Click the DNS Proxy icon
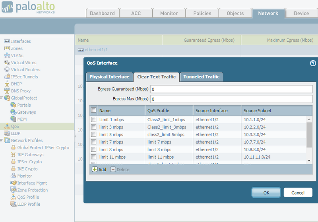 pyautogui.click(x=7, y=91)
